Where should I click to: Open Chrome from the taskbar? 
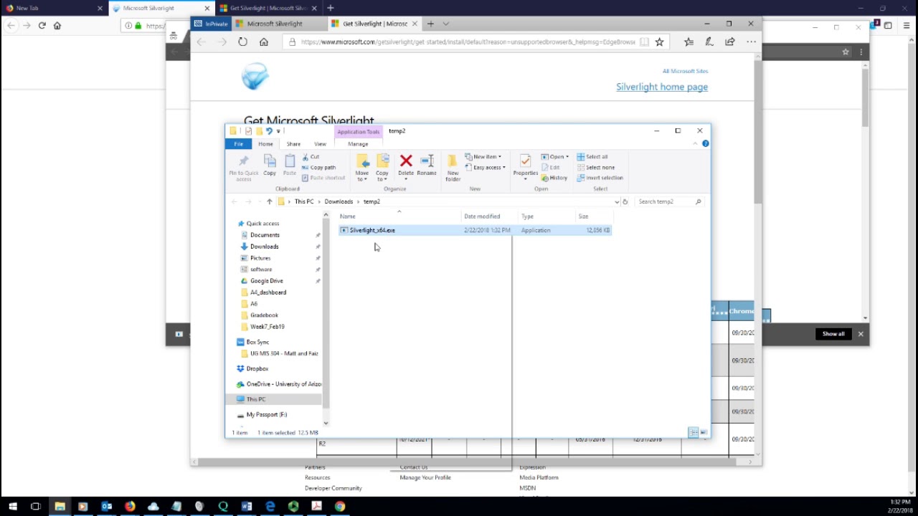340,507
